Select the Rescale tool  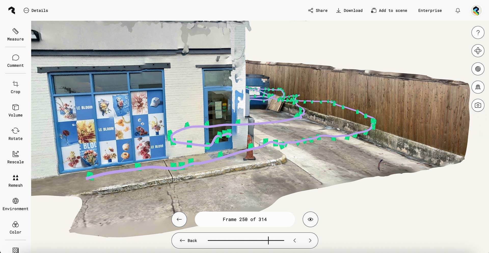click(15, 157)
